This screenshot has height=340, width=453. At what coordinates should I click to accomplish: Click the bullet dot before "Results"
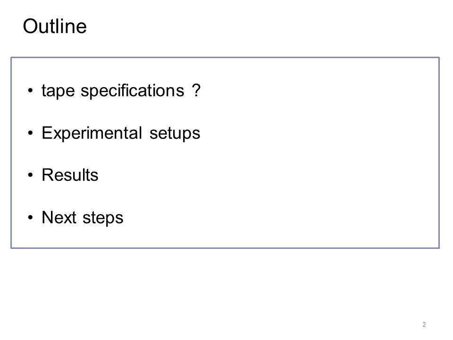click(30, 175)
